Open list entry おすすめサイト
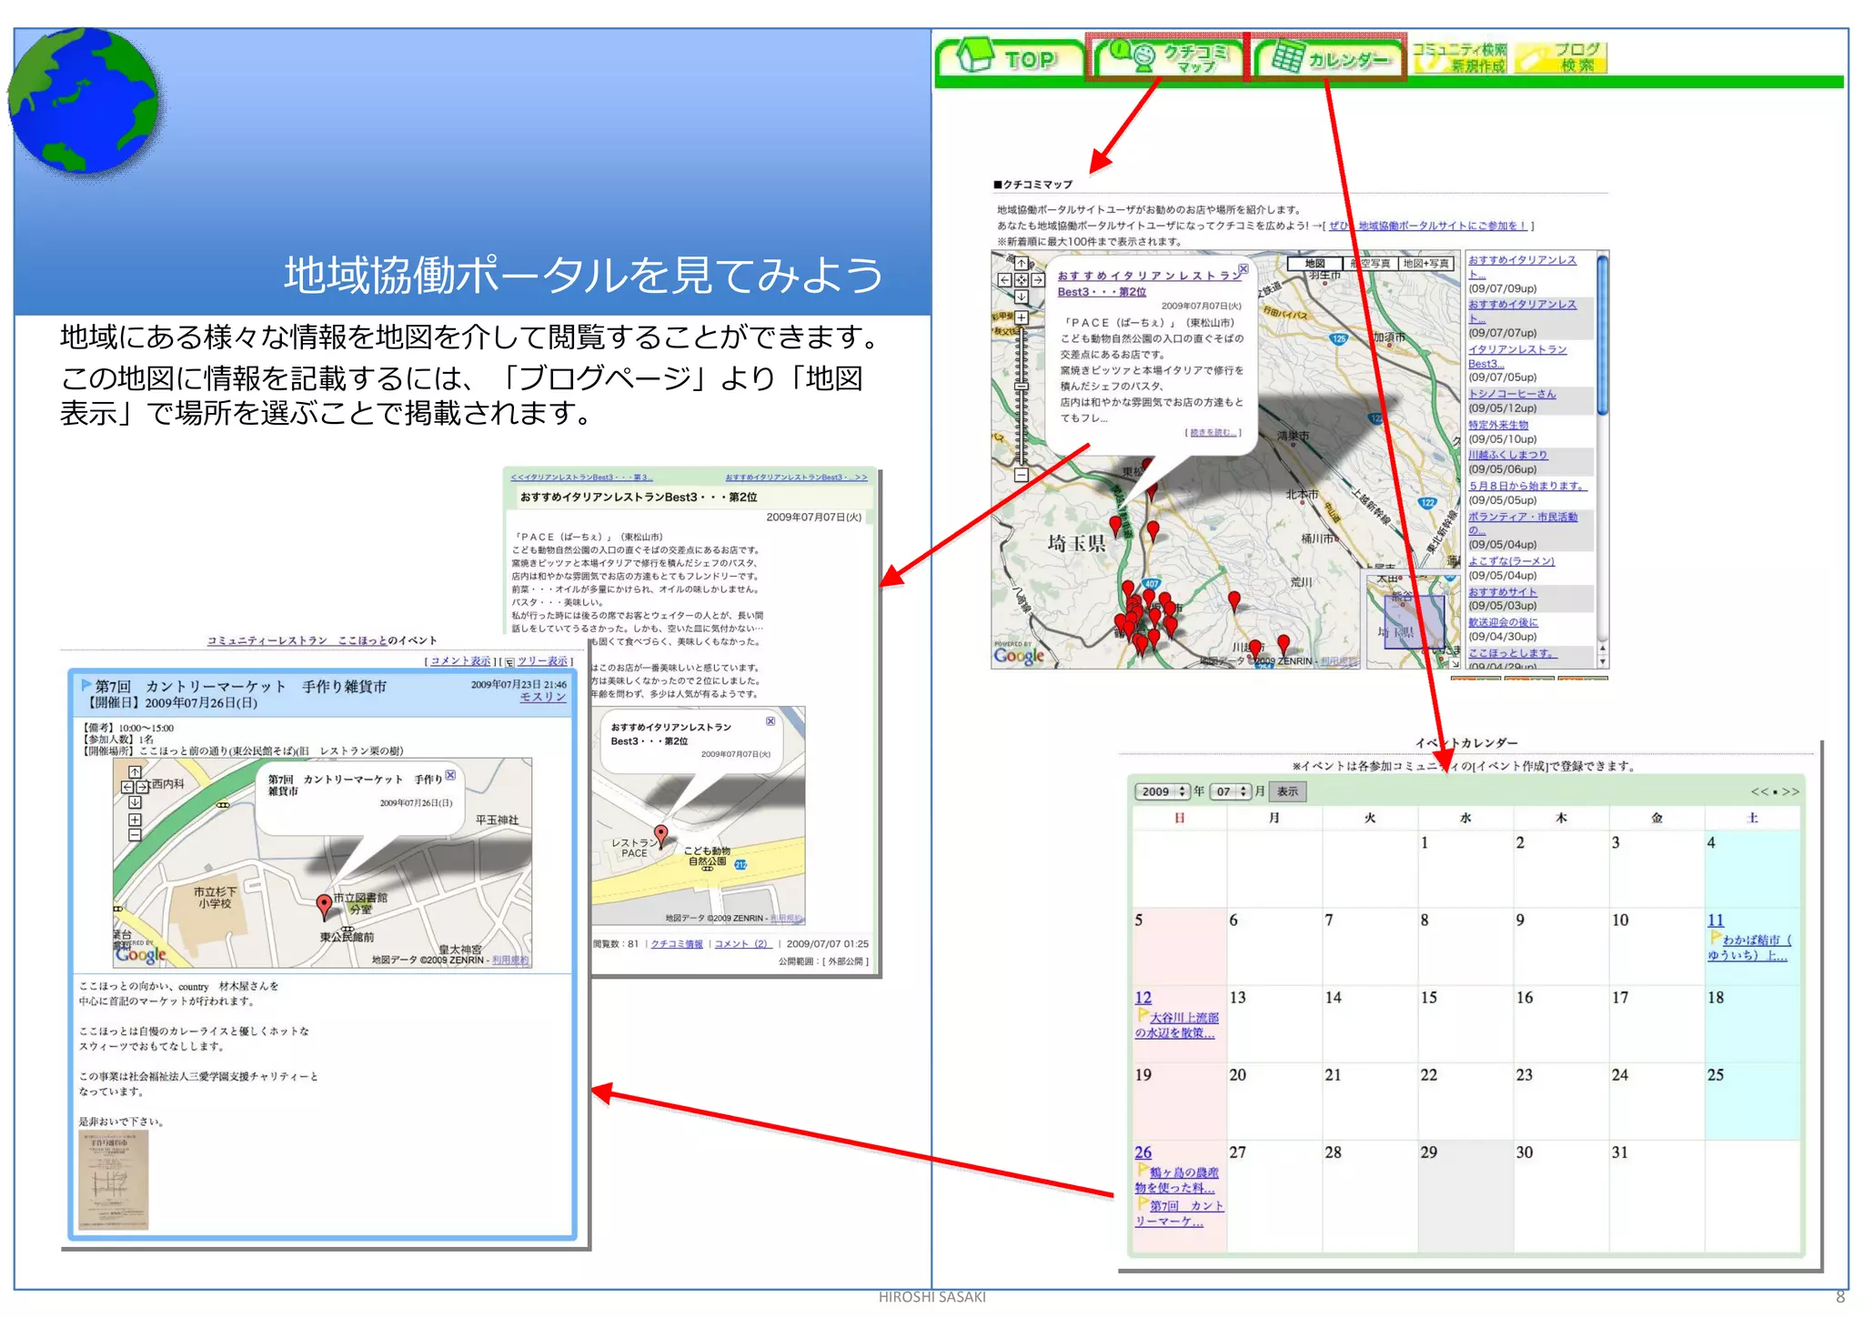Screen dimensions: 1863x1318 (x=1502, y=592)
